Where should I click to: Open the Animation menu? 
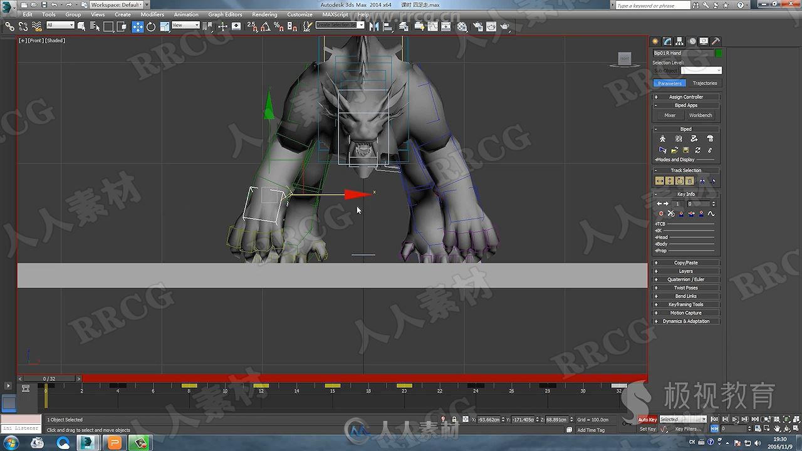[186, 14]
